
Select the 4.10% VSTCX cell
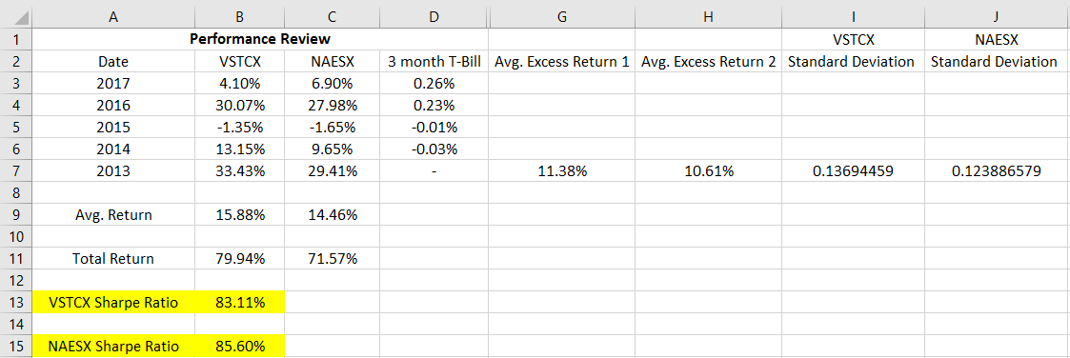(239, 83)
